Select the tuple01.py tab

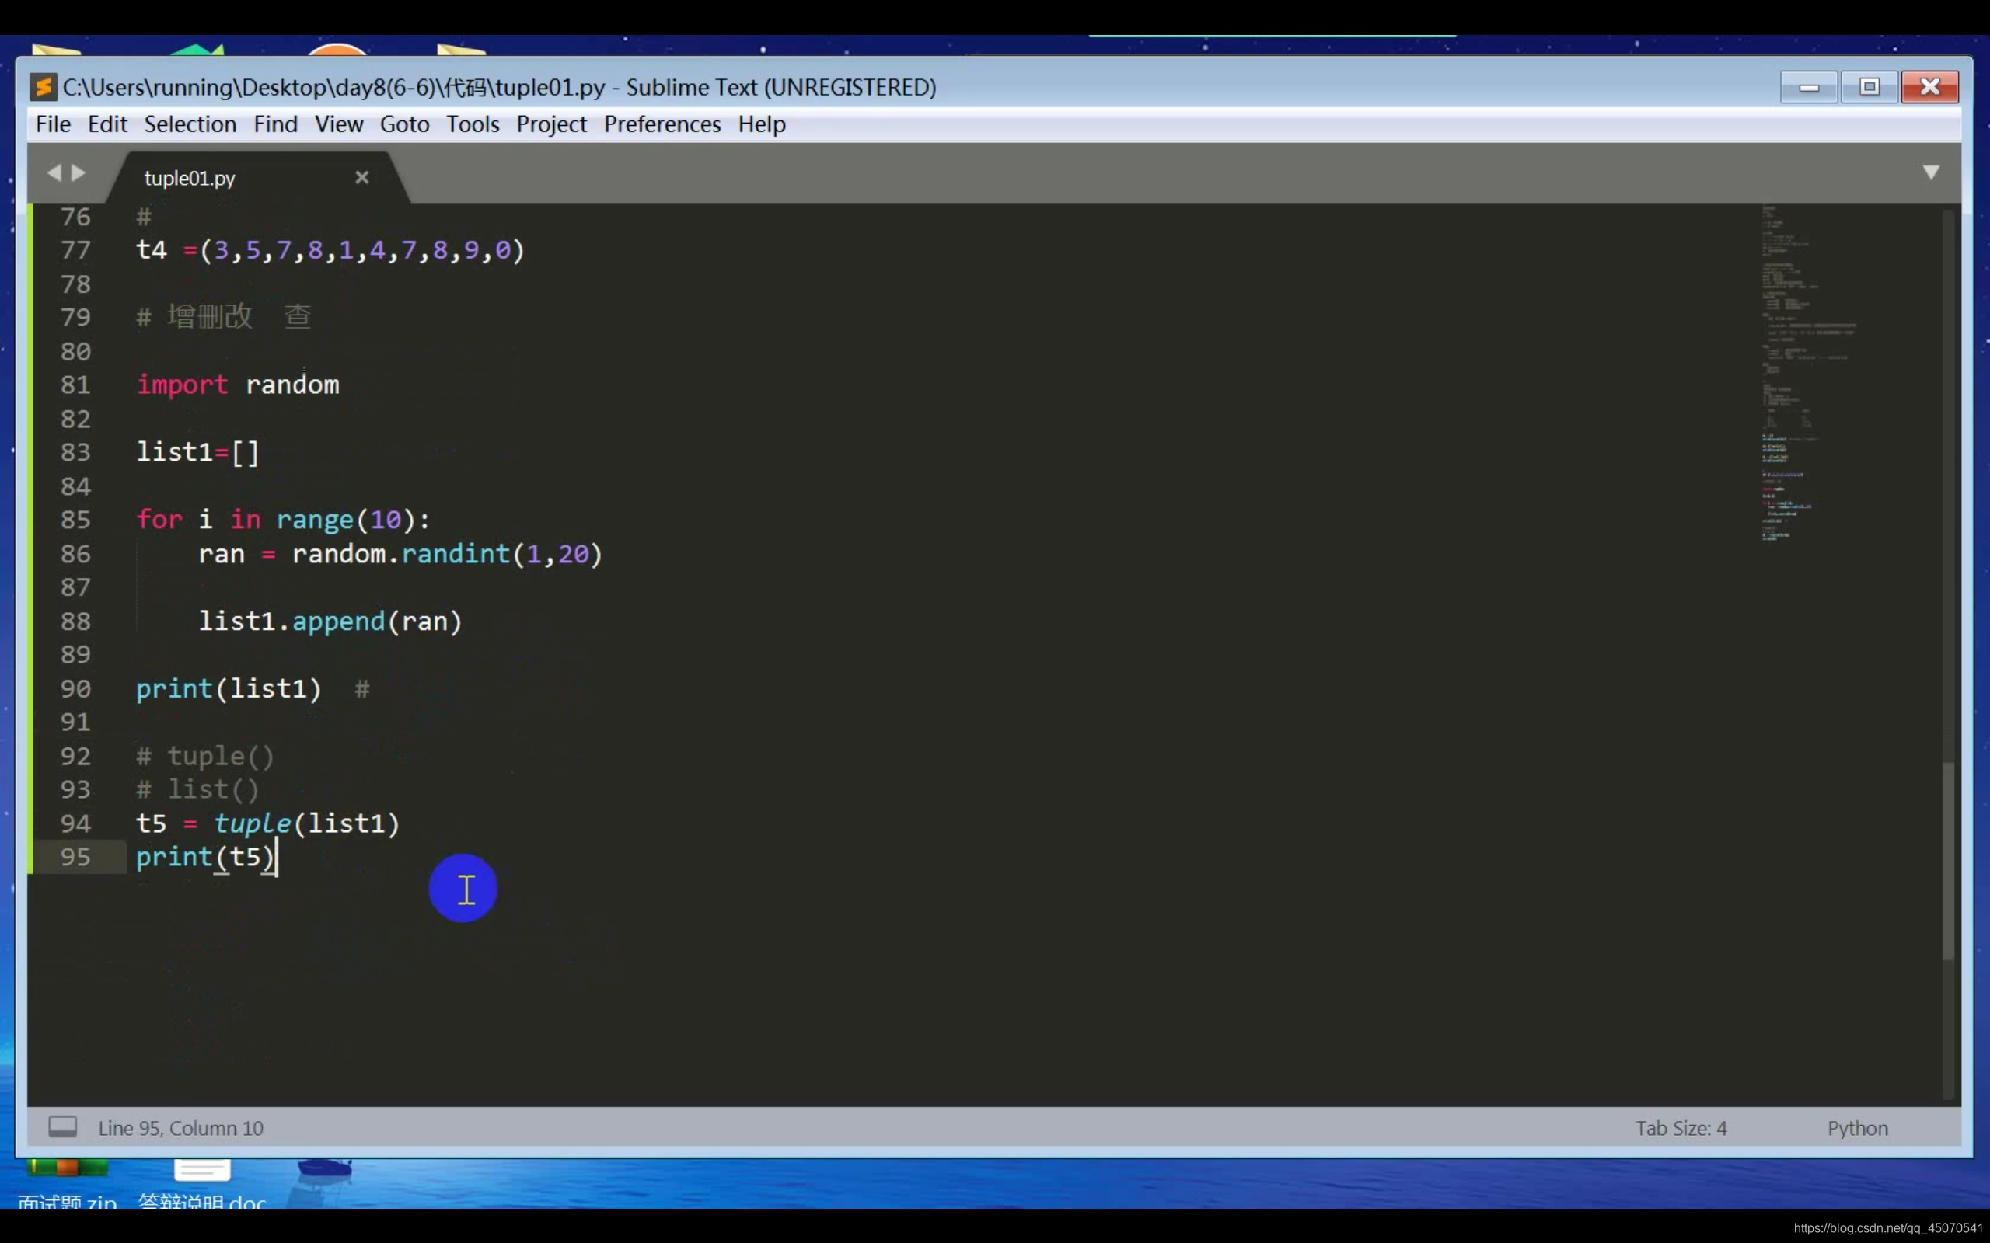tap(190, 179)
